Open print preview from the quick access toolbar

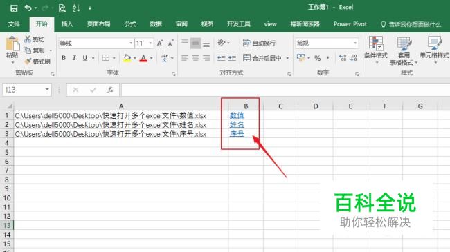(62, 8)
